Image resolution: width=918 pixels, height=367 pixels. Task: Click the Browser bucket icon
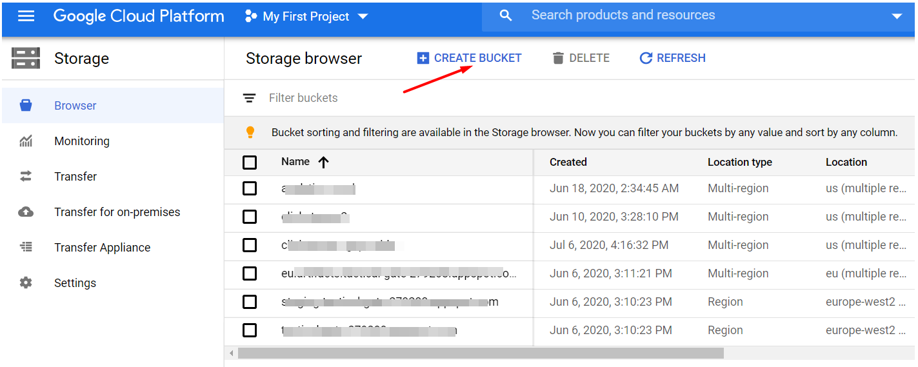(26, 105)
